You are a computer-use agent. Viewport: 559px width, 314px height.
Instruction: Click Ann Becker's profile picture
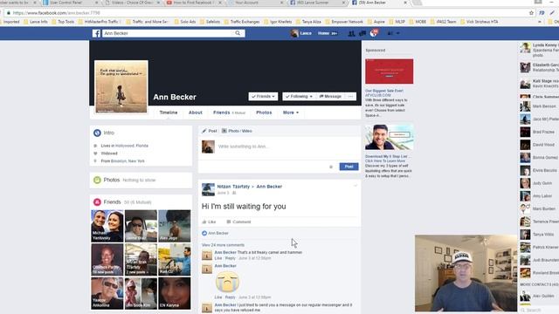tap(121, 86)
